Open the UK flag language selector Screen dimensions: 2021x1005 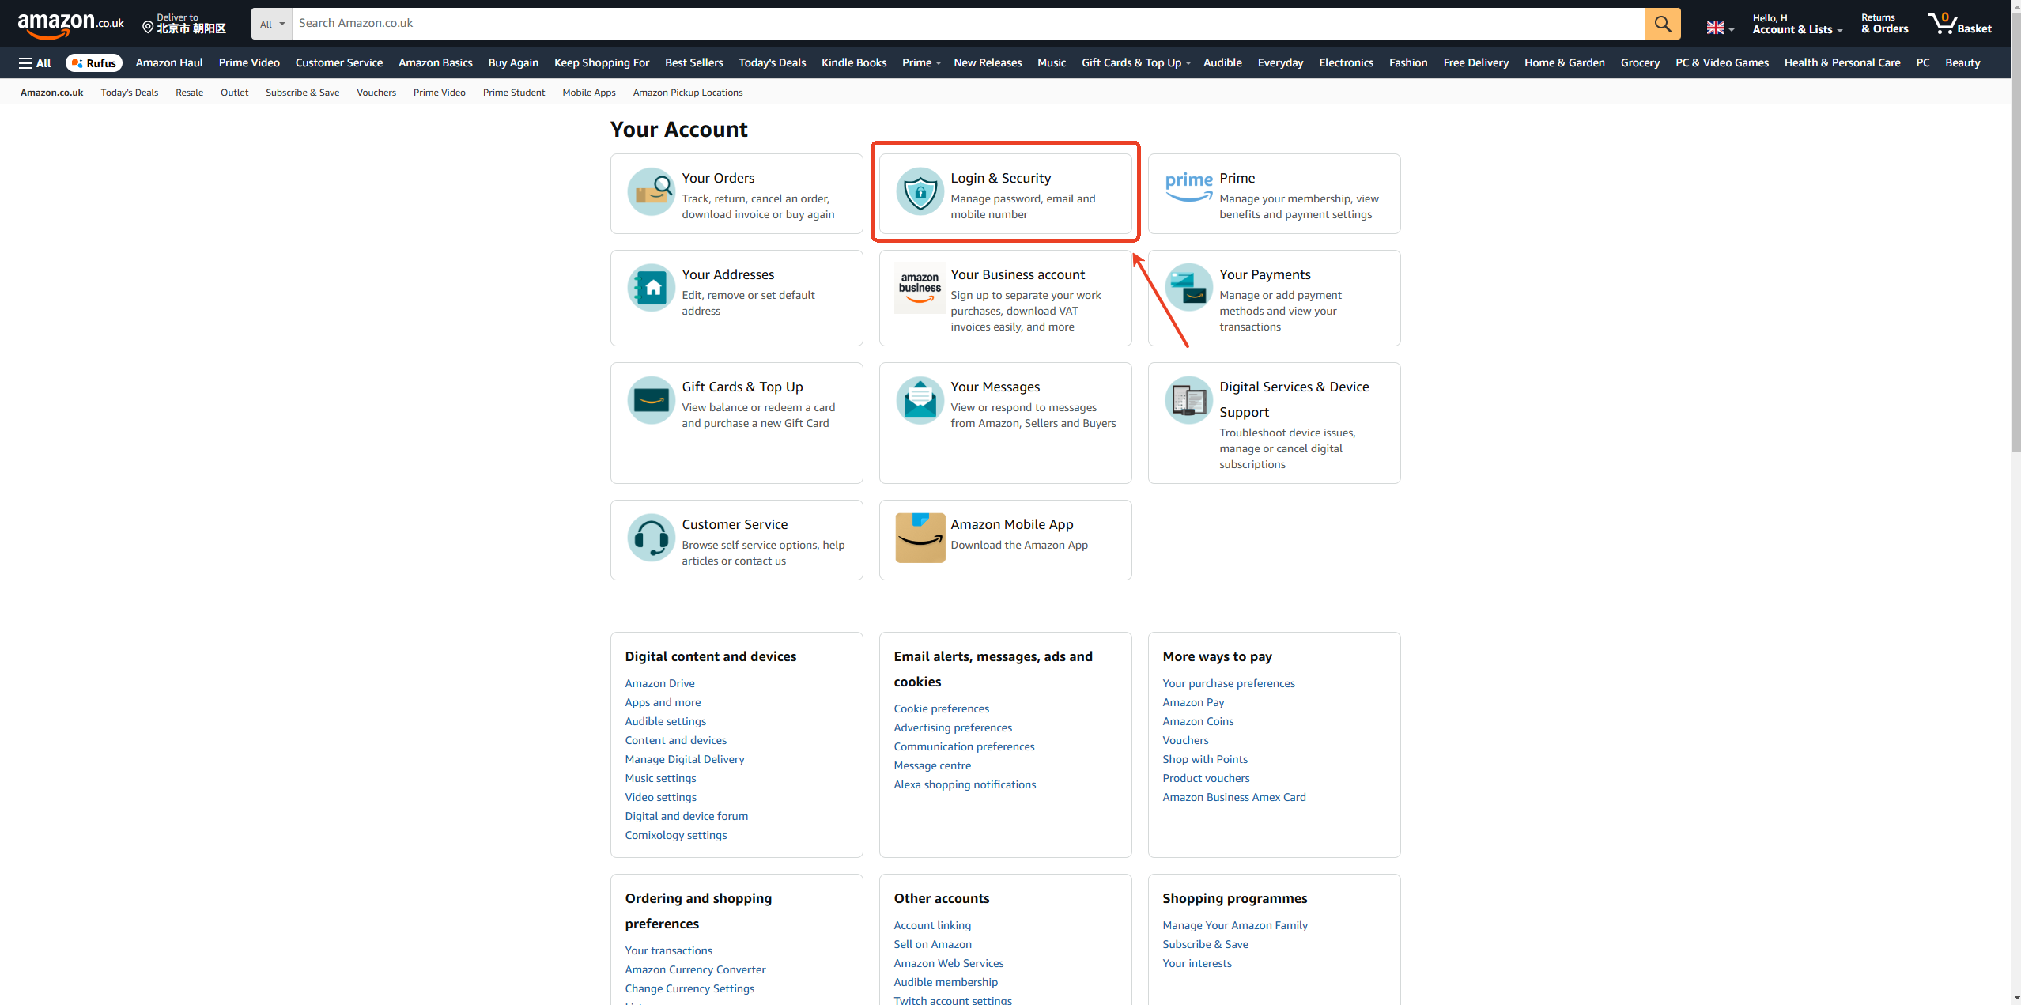pos(1720,28)
